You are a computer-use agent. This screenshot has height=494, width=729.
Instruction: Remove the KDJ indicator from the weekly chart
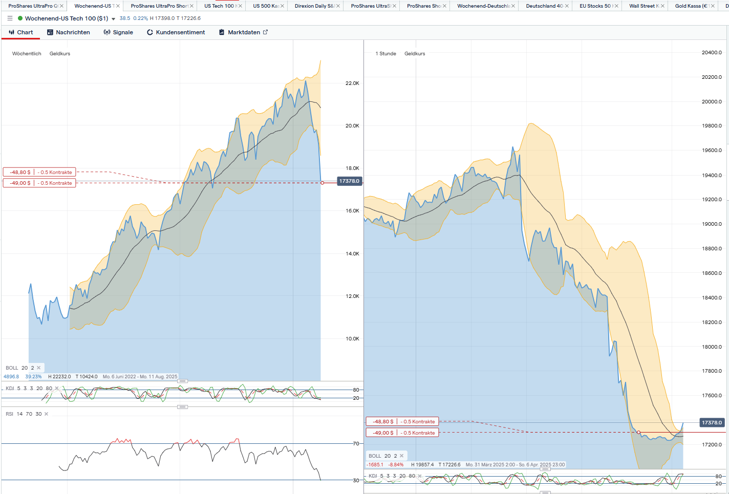coord(56,389)
